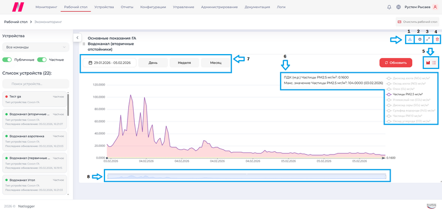Switch to list view icon
Image resolution: width=442 pixels, height=212 pixels.
point(434,63)
